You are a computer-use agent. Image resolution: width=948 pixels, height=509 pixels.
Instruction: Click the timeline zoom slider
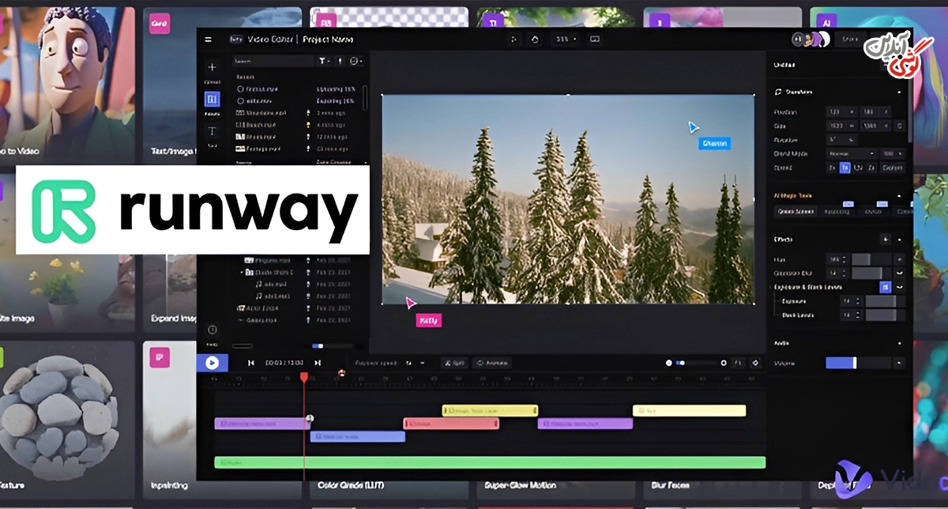(696, 363)
